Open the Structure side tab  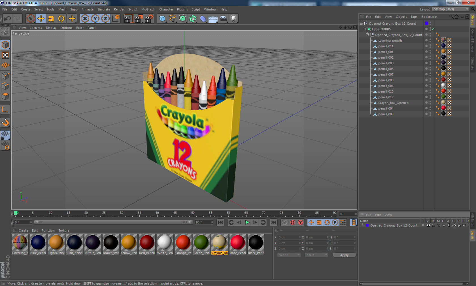(x=473, y=64)
